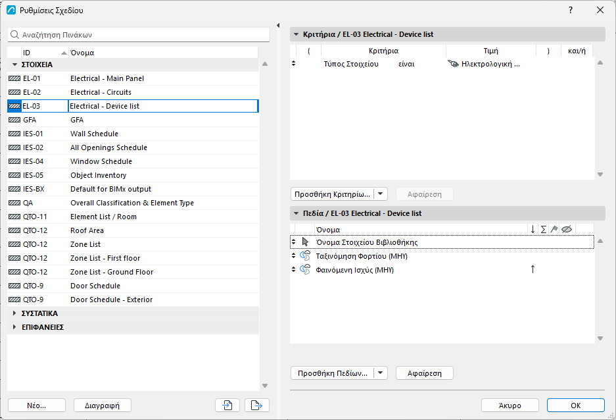This screenshot has width=616, height=420.
Task: Click the flag icon column header
Action: [554, 229]
